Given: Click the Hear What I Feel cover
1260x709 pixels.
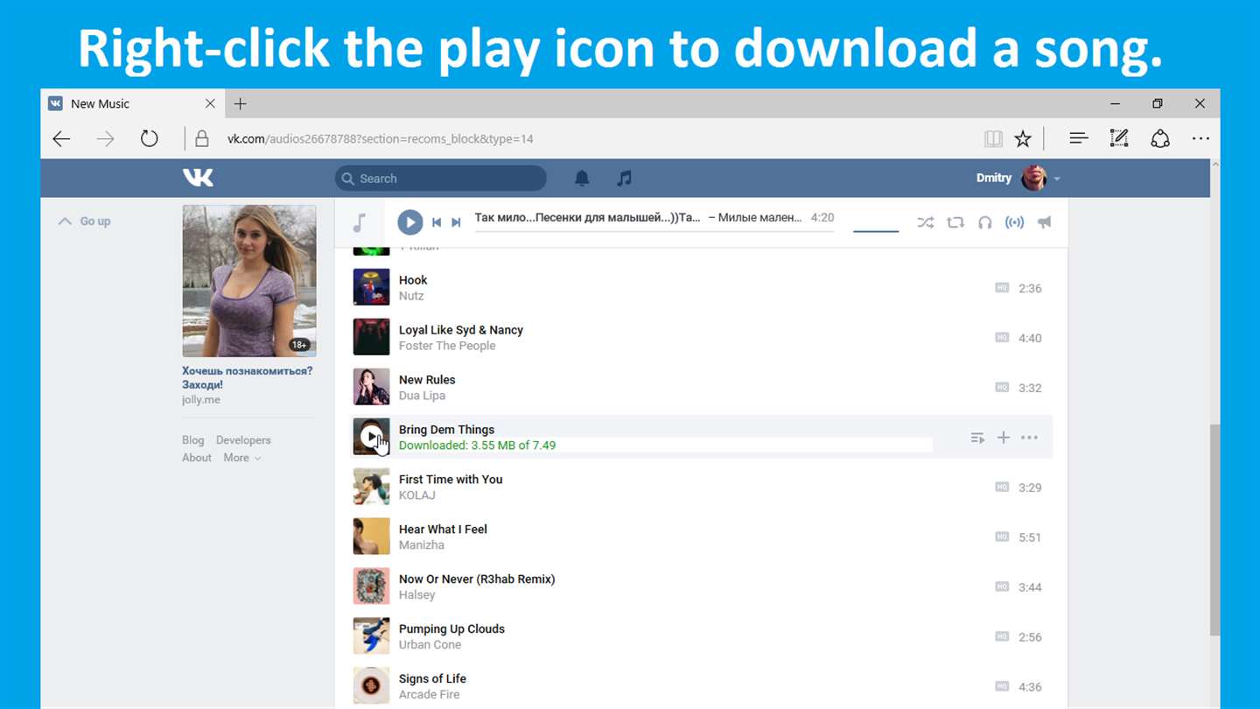Looking at the screenshot, I should click(x=371, y=537).
